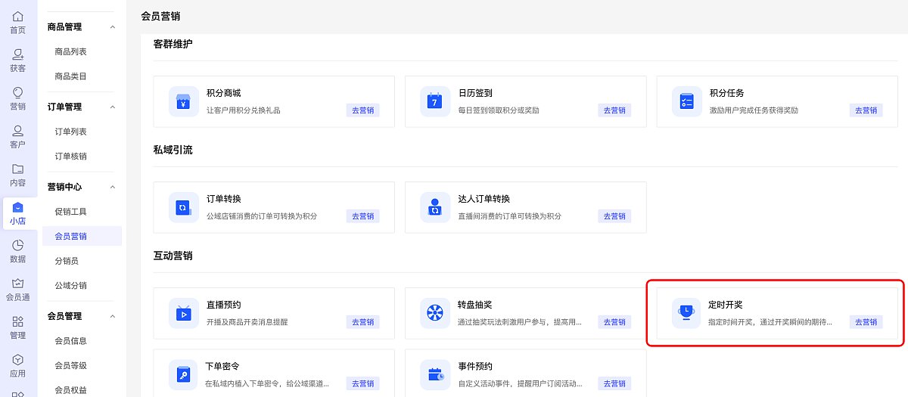Image resolution: width=908 pixels, height=397 pixels.
Task: Open the 会员通 icon
Action: click(x=17, y=283)
